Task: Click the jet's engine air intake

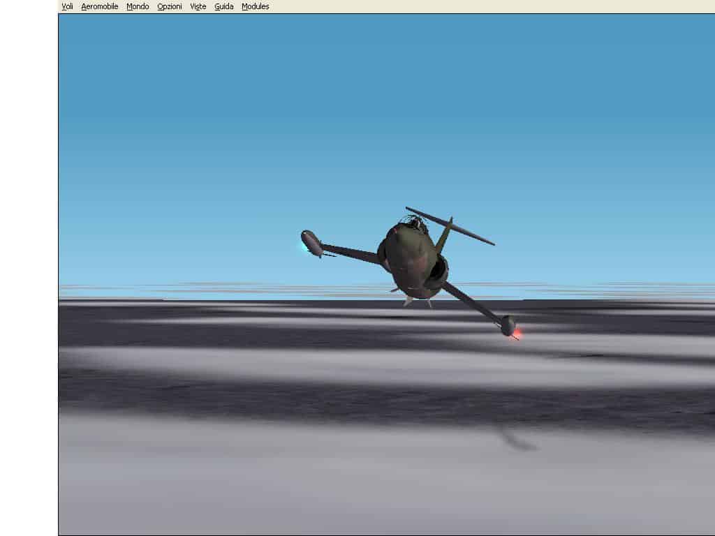Action: pos(438,272)
